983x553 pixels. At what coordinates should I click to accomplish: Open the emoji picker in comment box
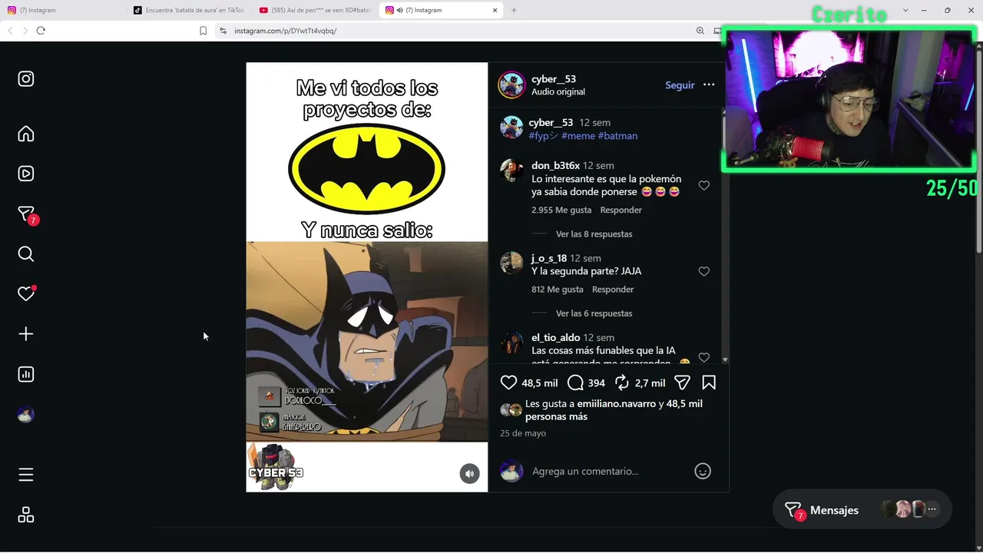(x=703, y=471)
